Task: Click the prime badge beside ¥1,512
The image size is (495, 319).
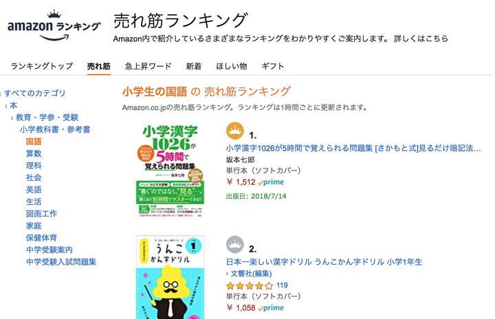Action: click(270, 183)
